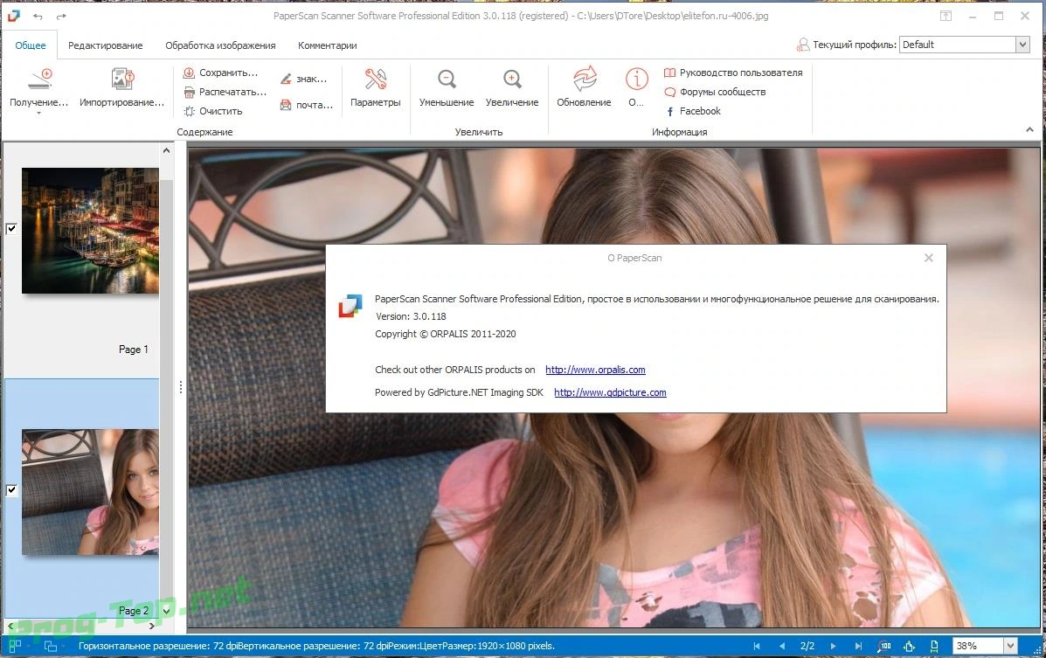Go to last page status bar button

pos(858,646)
